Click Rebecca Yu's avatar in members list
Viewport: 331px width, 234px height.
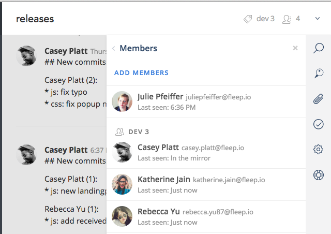(x=122, y=216)
